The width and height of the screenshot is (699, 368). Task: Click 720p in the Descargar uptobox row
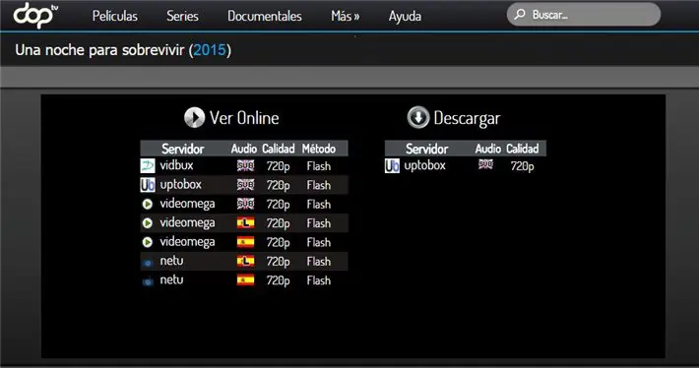coord(522,166)
